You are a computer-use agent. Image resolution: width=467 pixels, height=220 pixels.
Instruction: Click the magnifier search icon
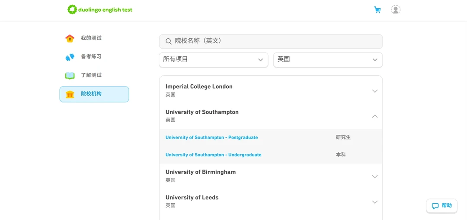[x=169, y=41]
